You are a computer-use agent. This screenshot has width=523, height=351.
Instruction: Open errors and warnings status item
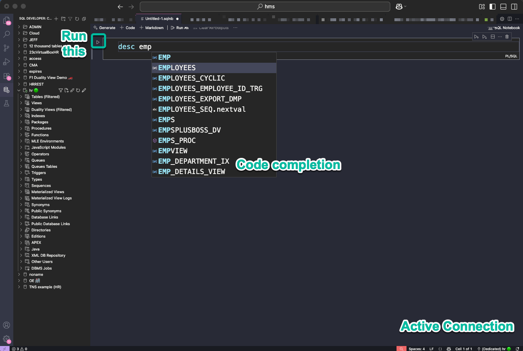point(20,349)
